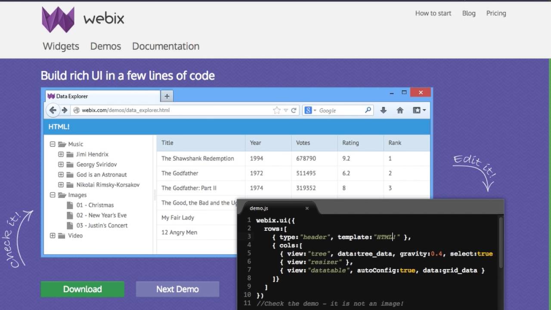Open the Pricing link

click(x=496, y=13)
